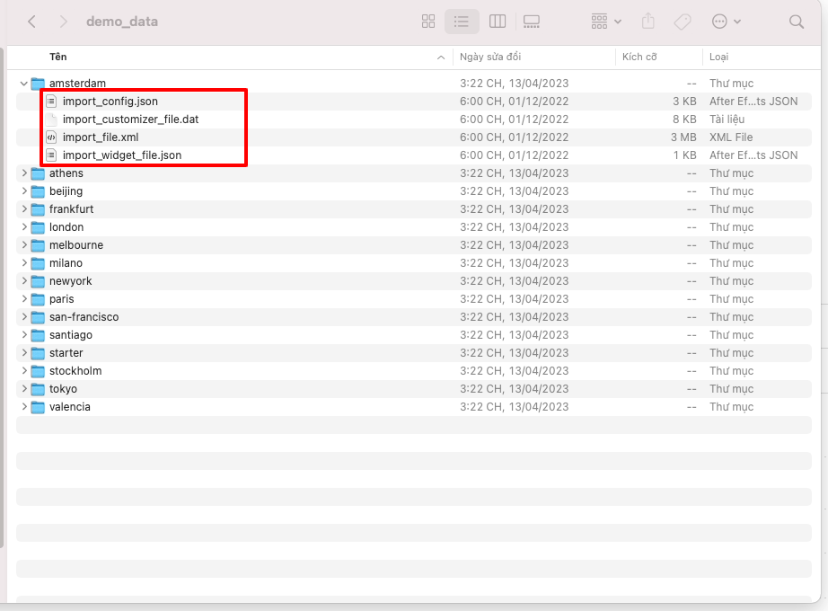Image resolution: width=828 pixels, height=611 pixels.
Task: Expand the san-francisco folder
Action: [23, 317]
